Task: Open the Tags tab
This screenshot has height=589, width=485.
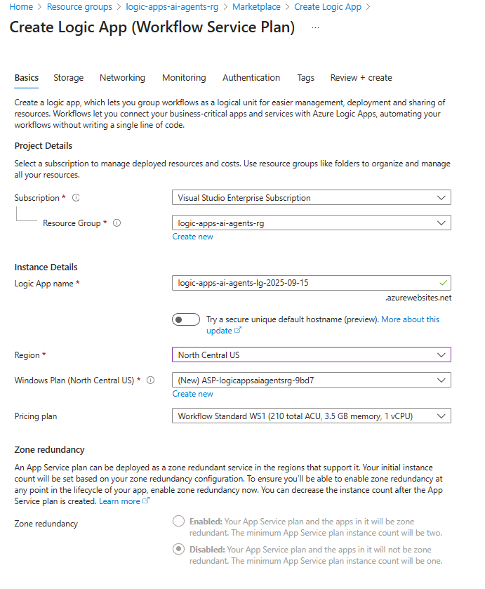Action: click(305, 78)
